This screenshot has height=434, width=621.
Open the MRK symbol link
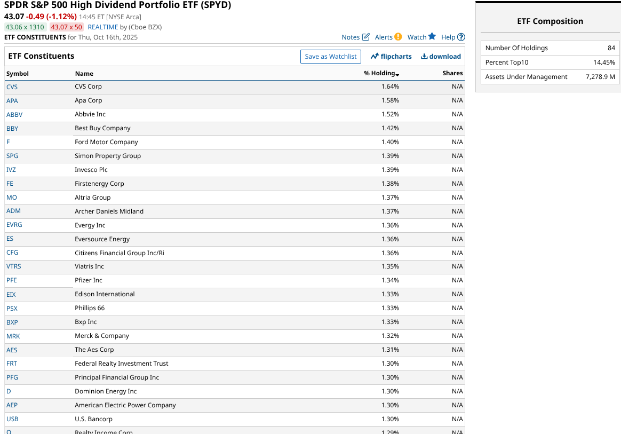tap(13, 336)
